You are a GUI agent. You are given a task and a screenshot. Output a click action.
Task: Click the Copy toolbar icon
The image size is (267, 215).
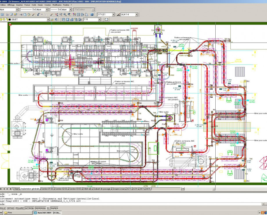(x=25, y=14)
